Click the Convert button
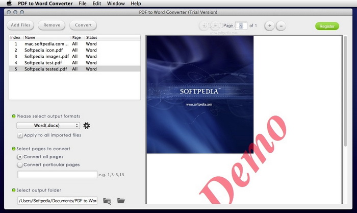 83,25
